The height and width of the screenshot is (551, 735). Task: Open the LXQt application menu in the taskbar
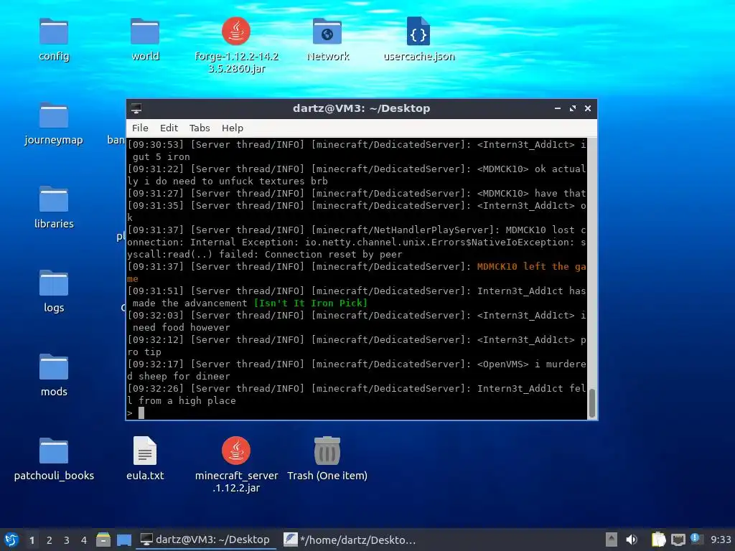(11, 540)
